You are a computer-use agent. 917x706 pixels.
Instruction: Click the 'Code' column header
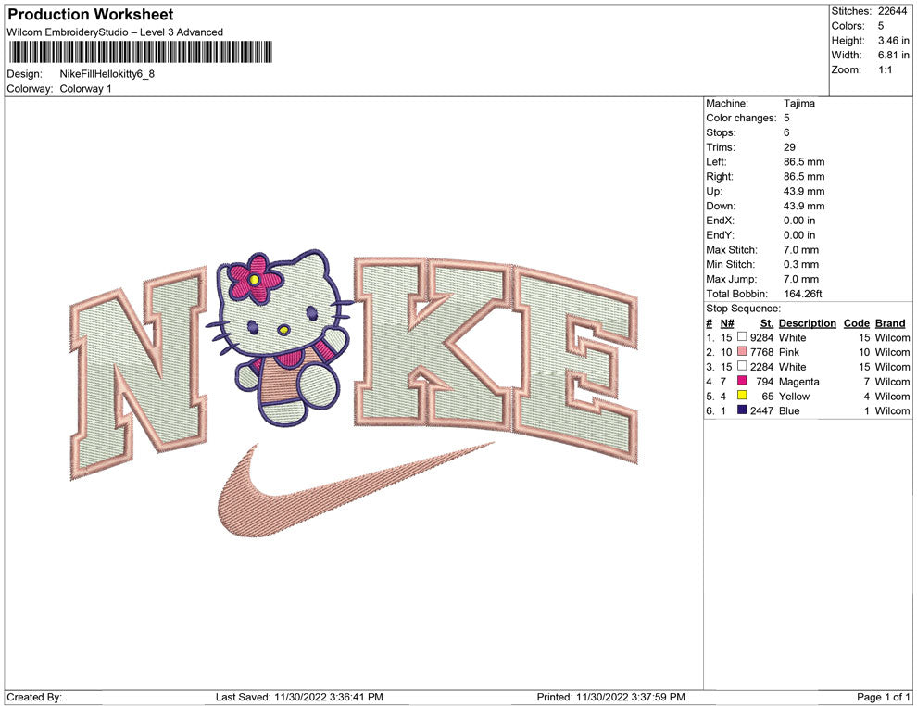coord(856,322)
